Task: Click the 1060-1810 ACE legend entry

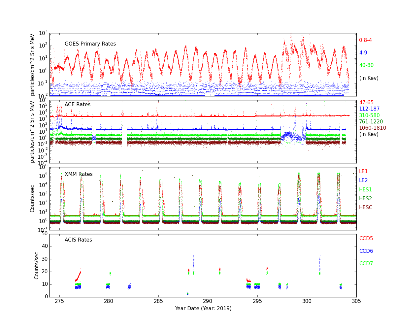Action: 372,128
